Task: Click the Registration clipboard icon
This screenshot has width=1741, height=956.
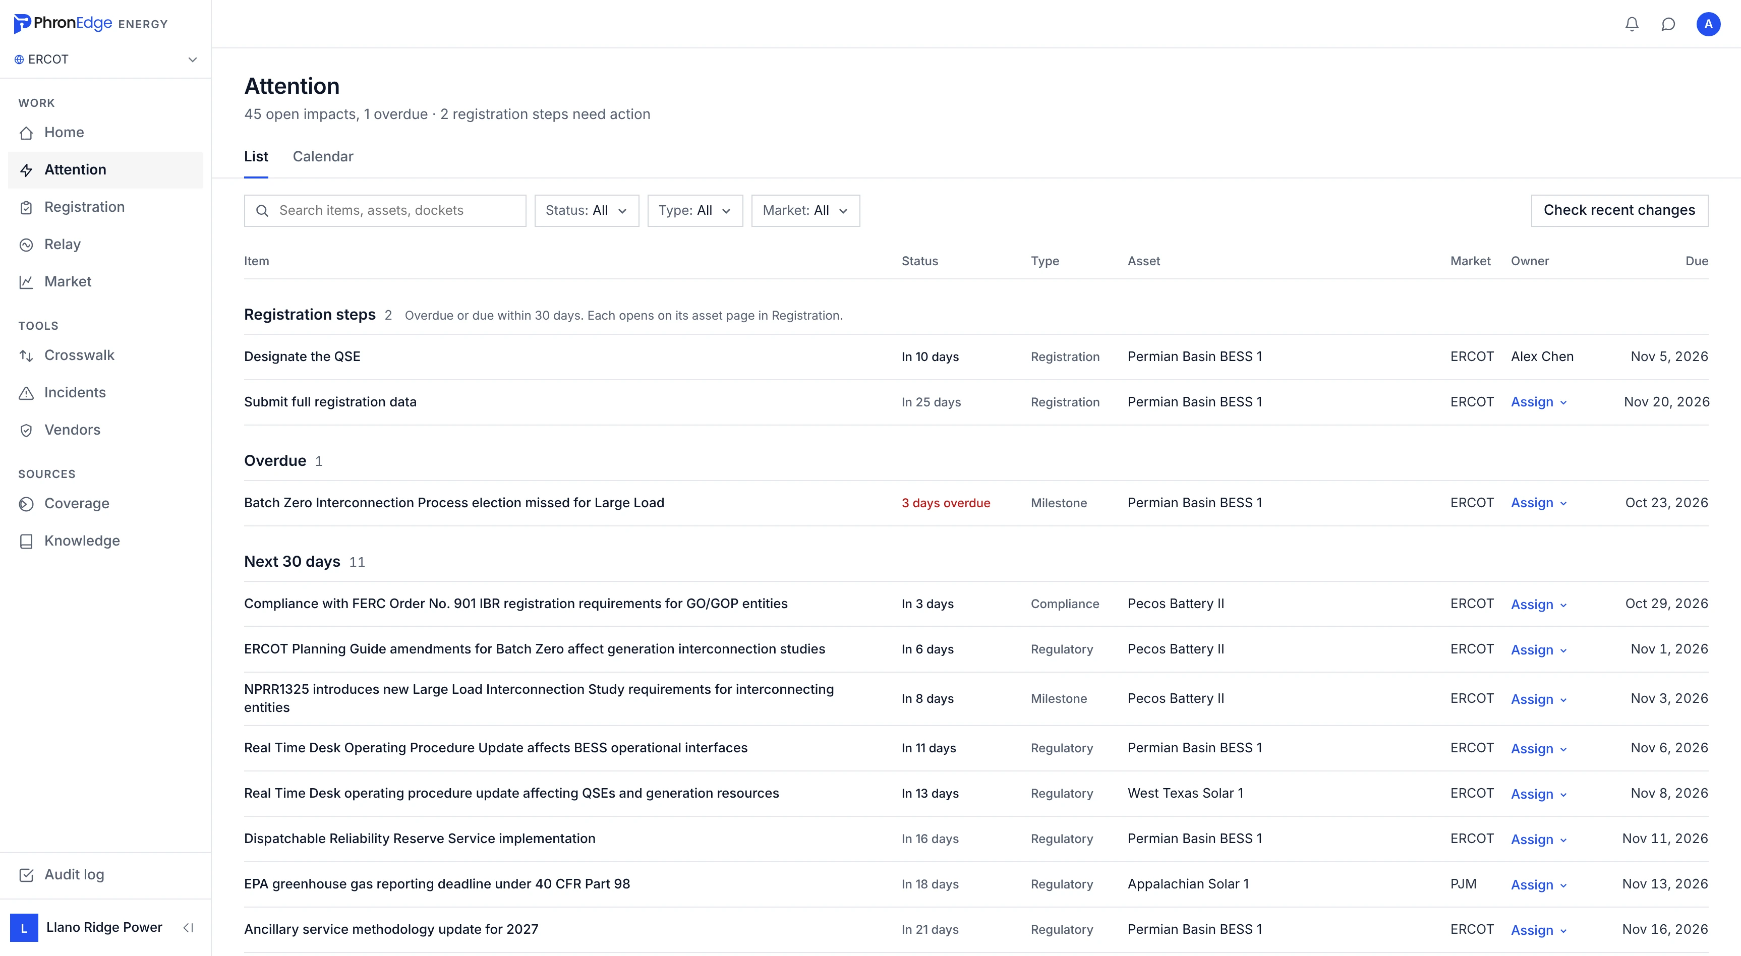Action: tap(26, 207)
